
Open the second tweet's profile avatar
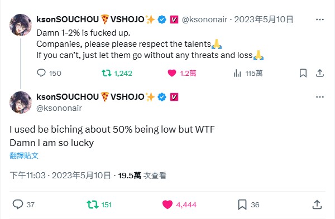21,103
